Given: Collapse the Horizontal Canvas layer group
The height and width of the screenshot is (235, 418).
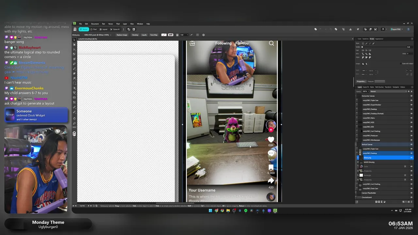Looking at the screenshot, I should point(356,96).
